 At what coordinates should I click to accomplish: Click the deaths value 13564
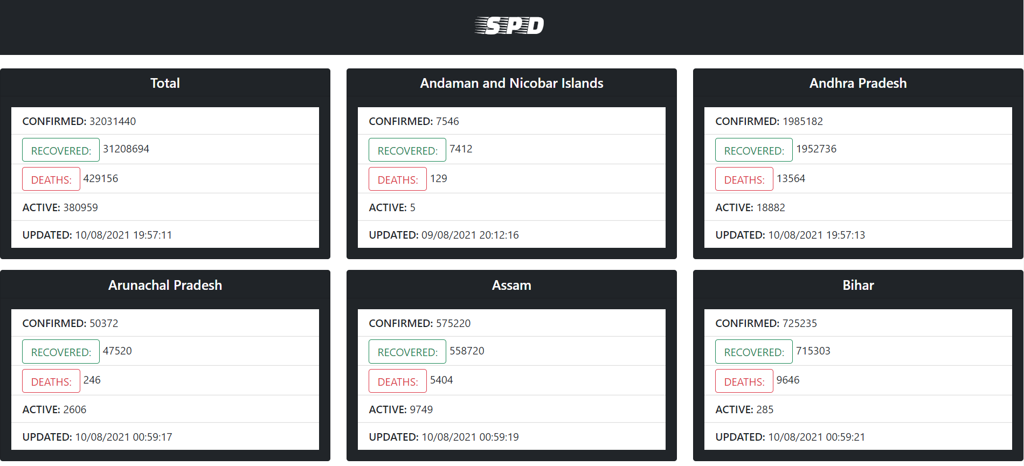click(791, 178)
